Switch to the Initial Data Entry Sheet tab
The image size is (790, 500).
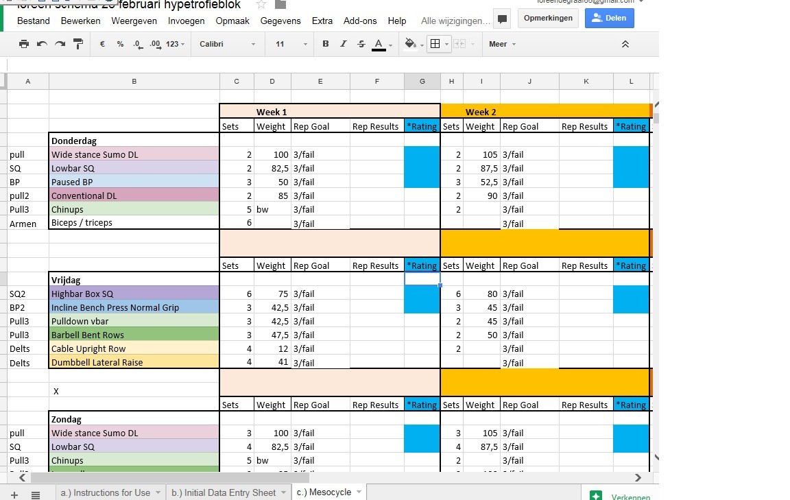coord(228,492)
